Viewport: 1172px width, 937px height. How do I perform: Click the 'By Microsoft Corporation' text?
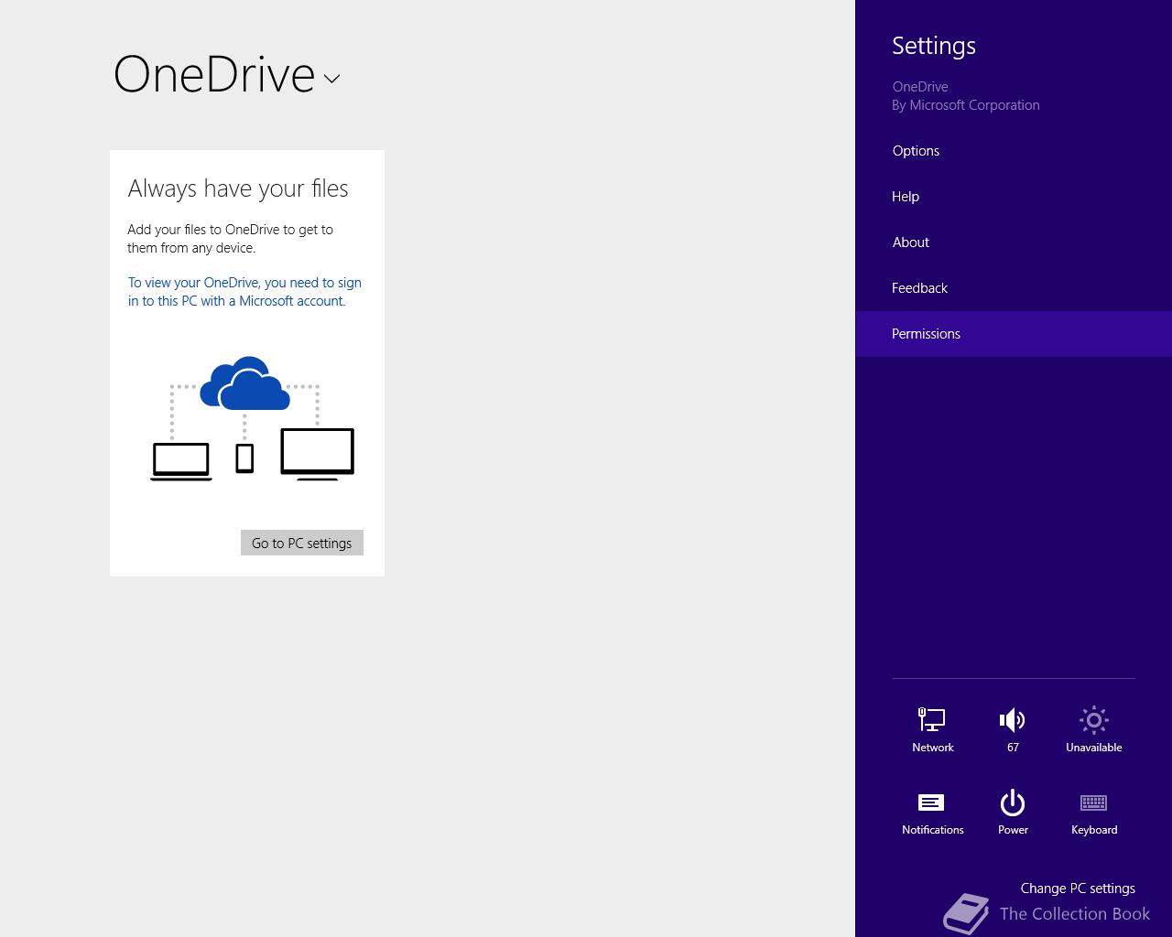tap(966, 105)
